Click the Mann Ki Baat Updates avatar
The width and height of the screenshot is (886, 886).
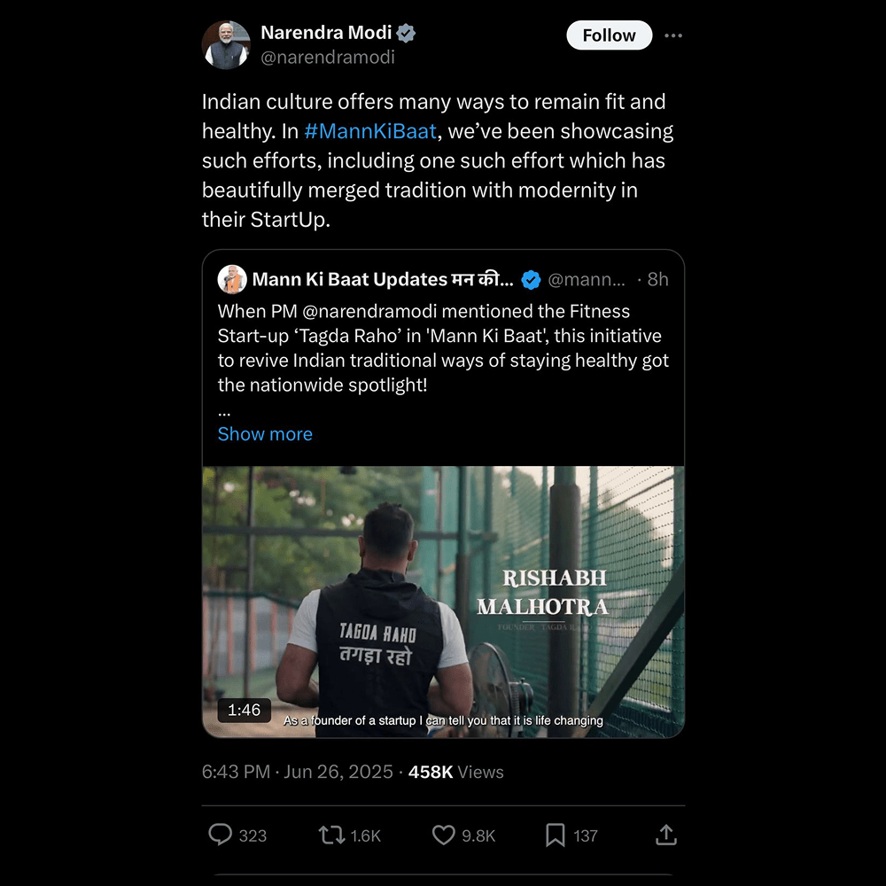tap(232, 280)
